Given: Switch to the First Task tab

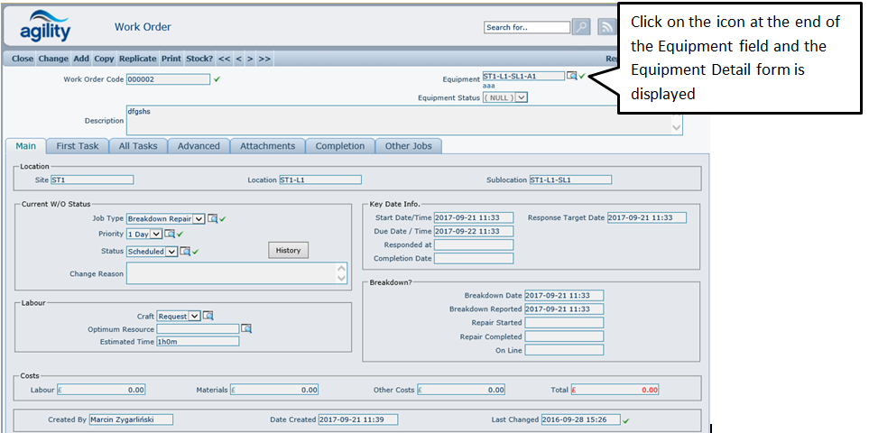Looking at the screenshot, I should pos(78,146).
